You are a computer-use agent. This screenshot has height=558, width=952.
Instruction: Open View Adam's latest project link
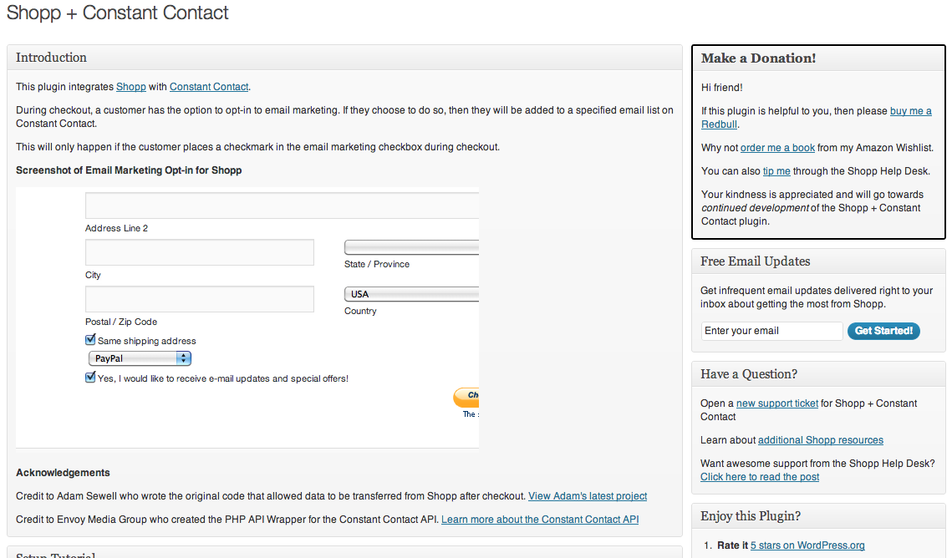click(x=588, y=495)
